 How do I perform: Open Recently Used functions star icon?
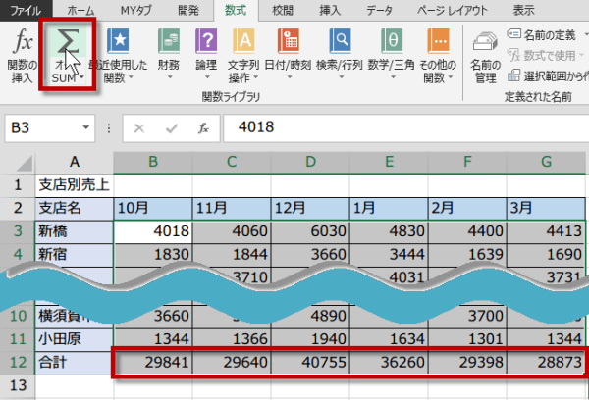click(120, 42)
